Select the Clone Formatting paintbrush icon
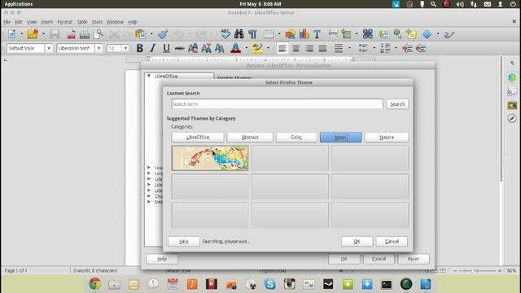The height and width of the screenshot is (293, 521). tap(163, 34)
